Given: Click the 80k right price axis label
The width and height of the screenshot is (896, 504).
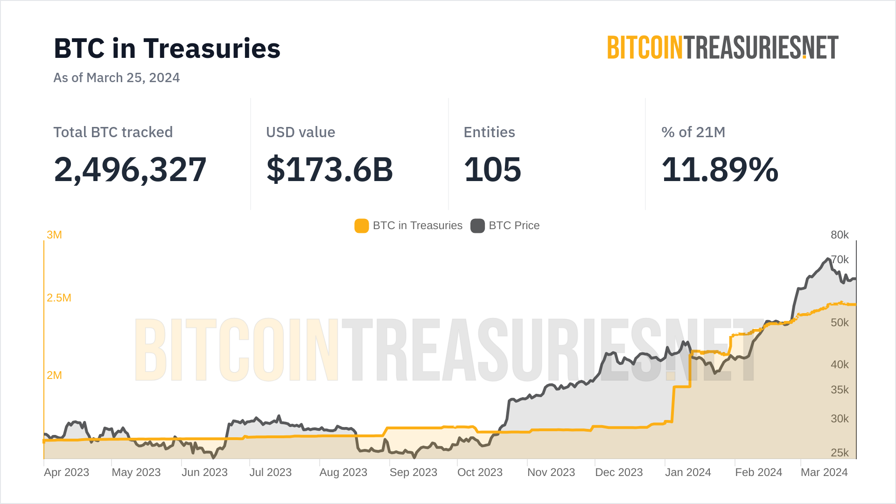Looking at the screenshot, I should click(x=840, y=235).
